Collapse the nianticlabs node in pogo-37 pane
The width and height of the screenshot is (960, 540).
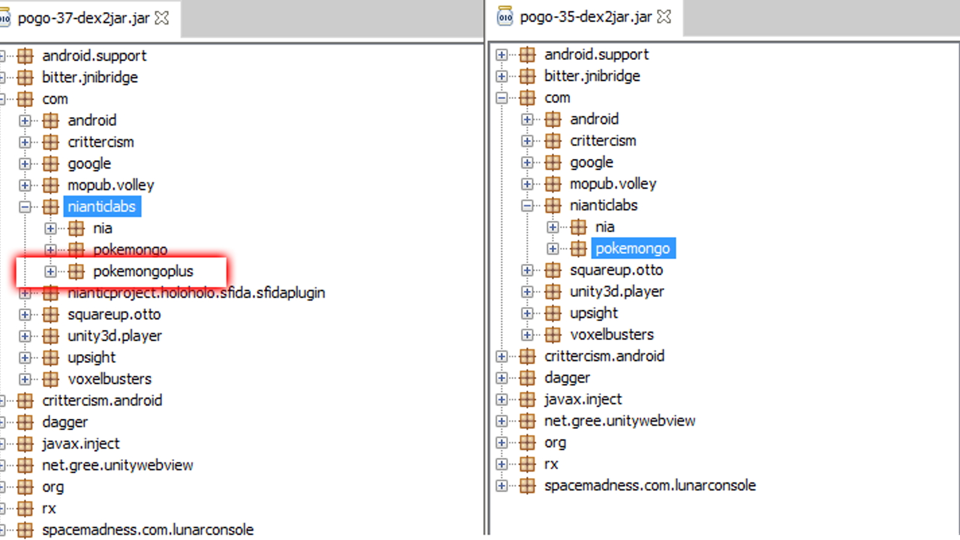click(x=25, y=207)
